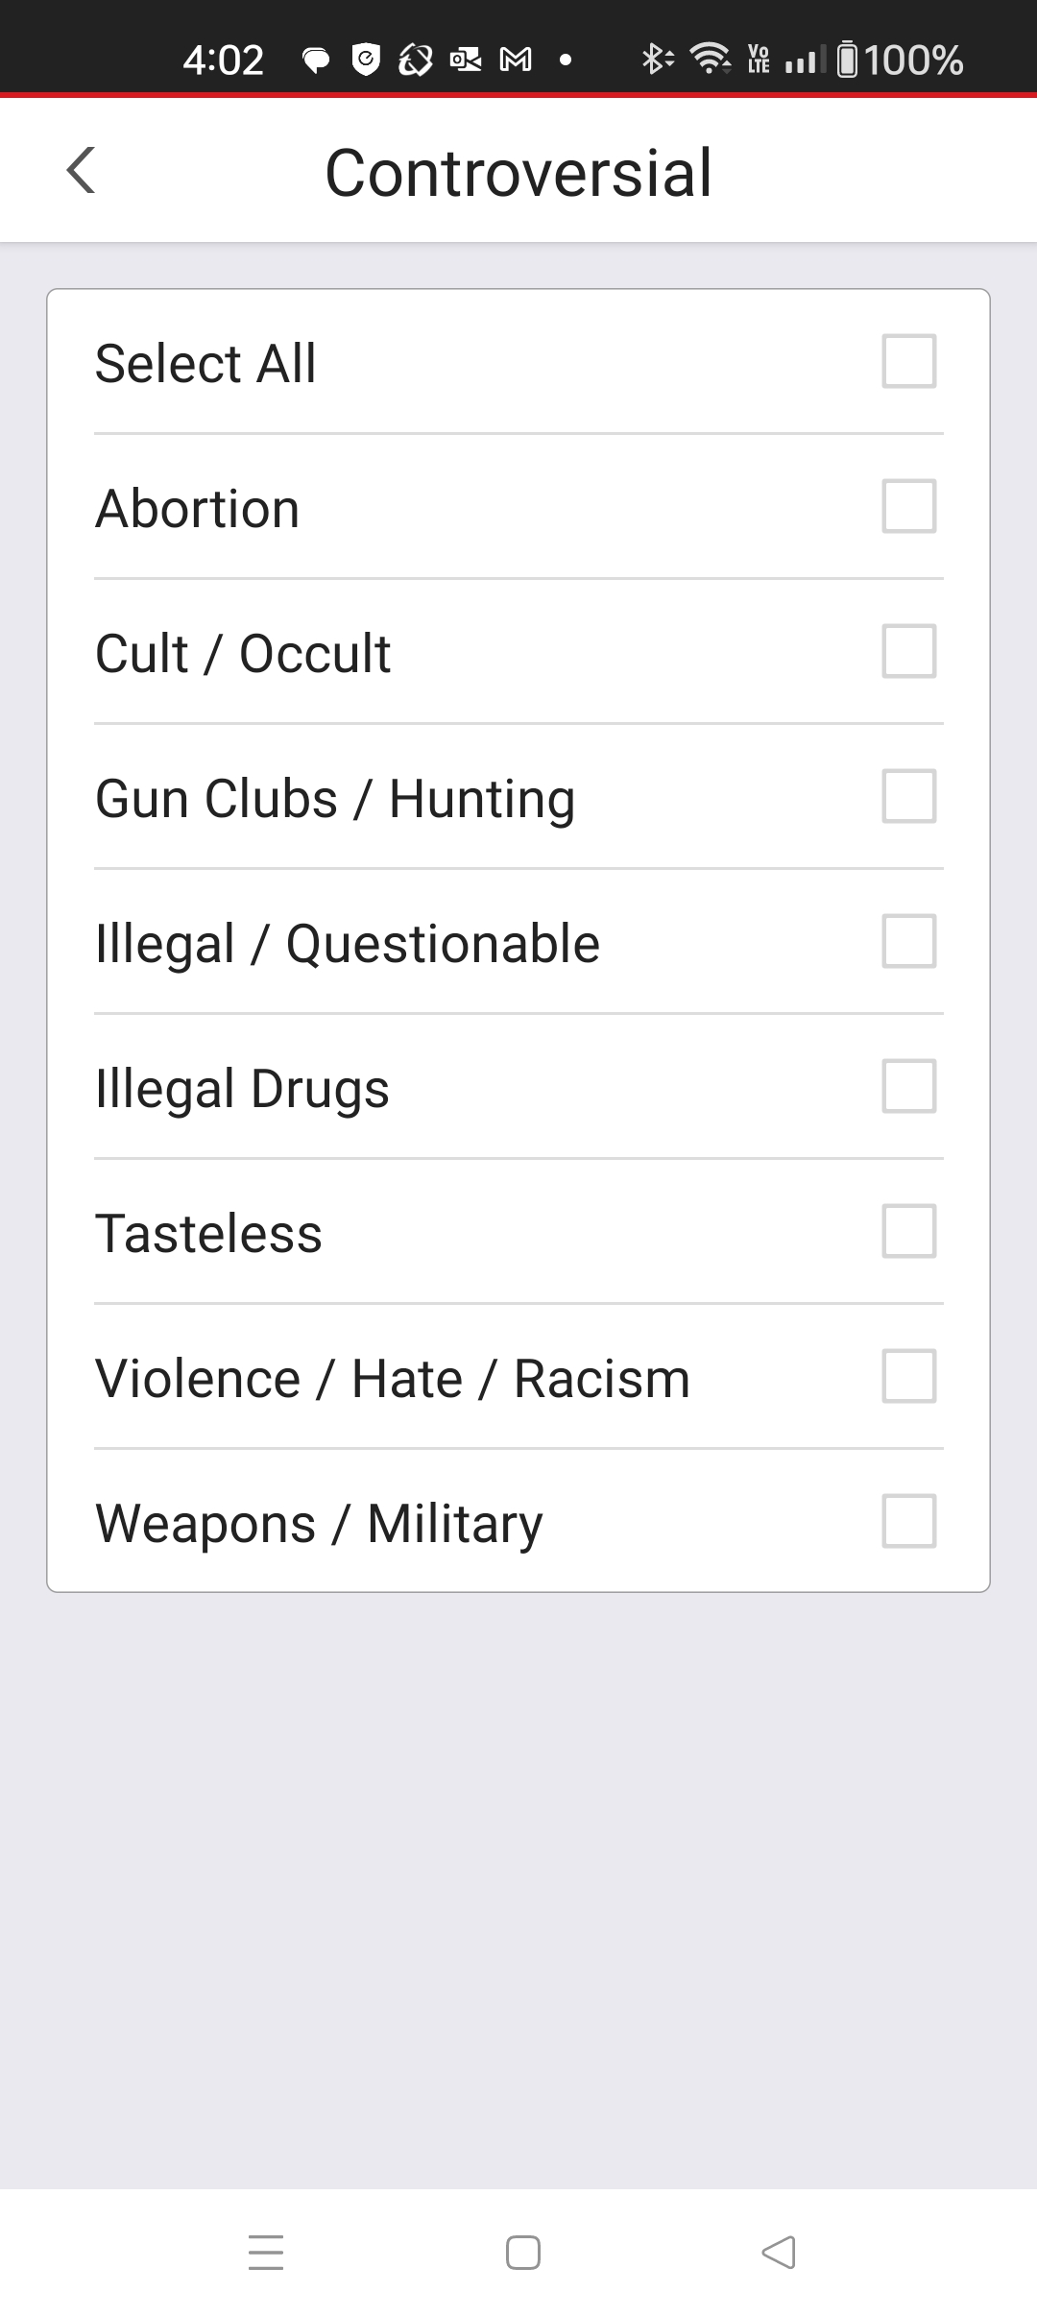1037x2316 pixels.
Task: Tap the back arrow in header
Action: [x=82, y=171]
